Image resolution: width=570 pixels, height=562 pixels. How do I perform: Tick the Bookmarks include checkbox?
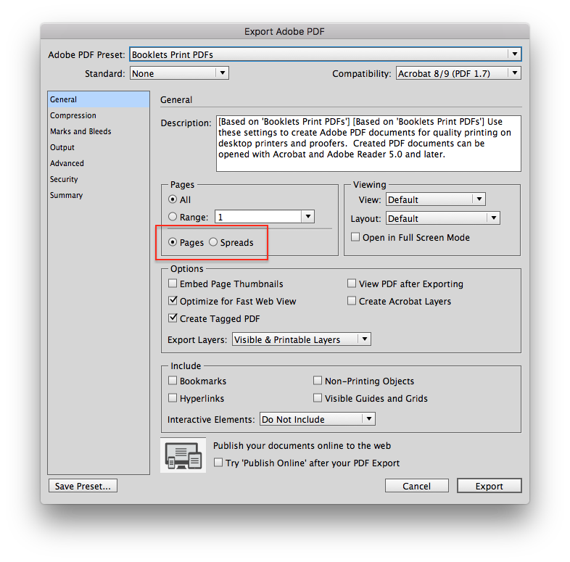(173, 381)
